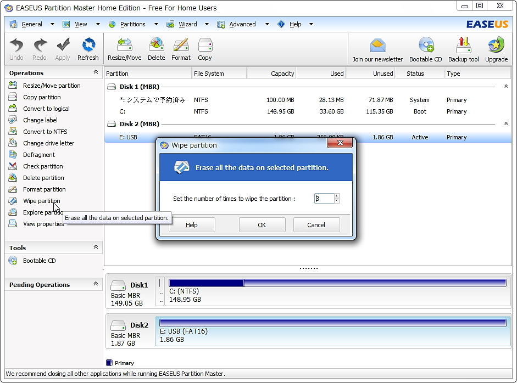Click the Undo toolbar icon
The image size is (517, 383).
tap(16, 49)
